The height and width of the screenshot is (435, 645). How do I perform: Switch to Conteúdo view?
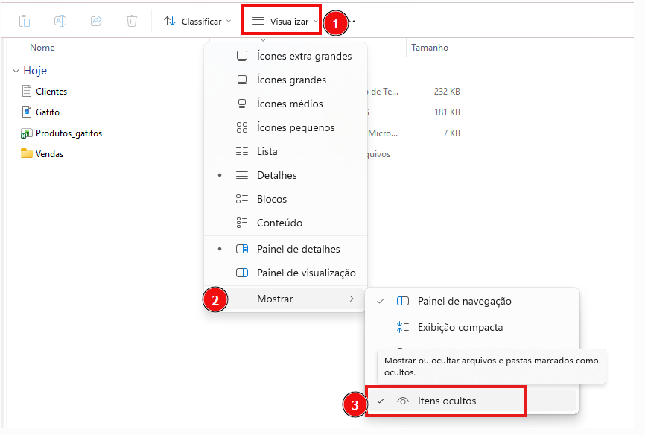285,223
